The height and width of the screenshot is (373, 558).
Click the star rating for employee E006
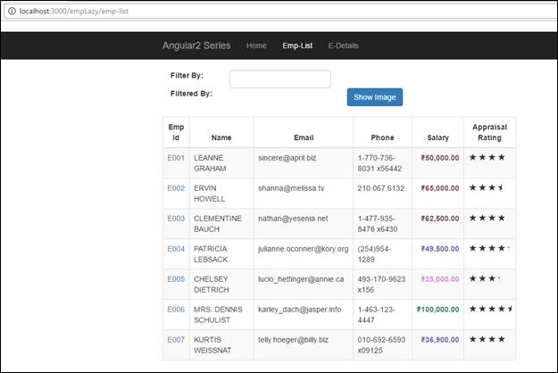[490, 309]
